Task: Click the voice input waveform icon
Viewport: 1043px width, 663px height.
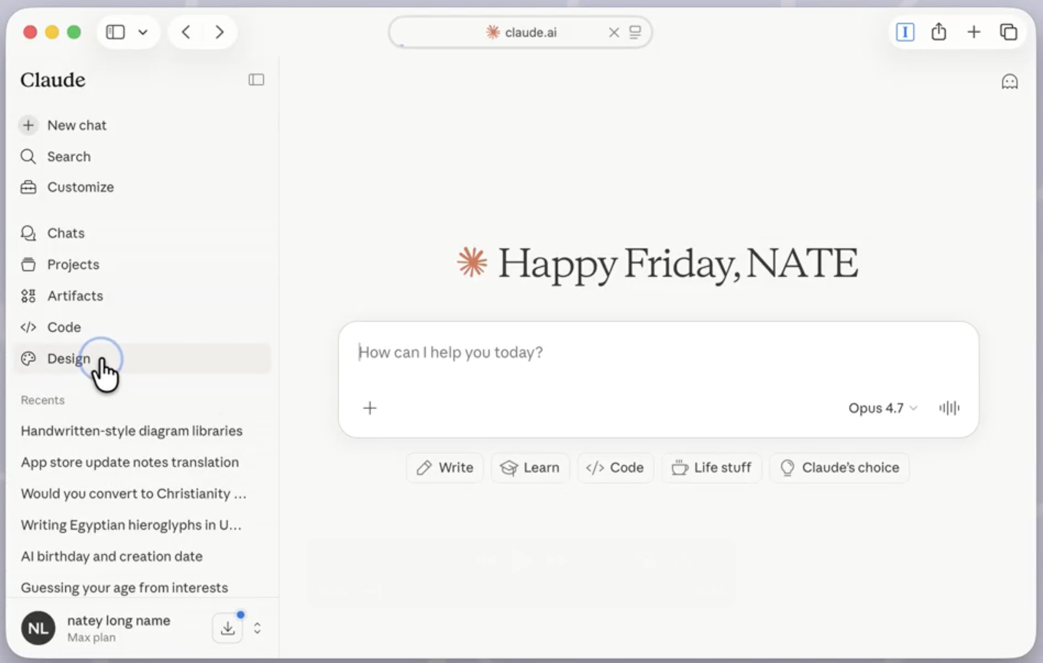Action: (949, 408)
